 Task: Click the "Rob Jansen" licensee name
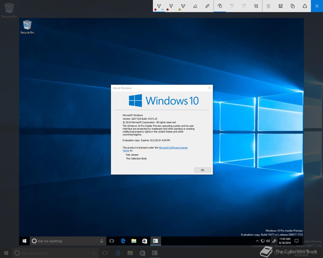coord(132,155)
